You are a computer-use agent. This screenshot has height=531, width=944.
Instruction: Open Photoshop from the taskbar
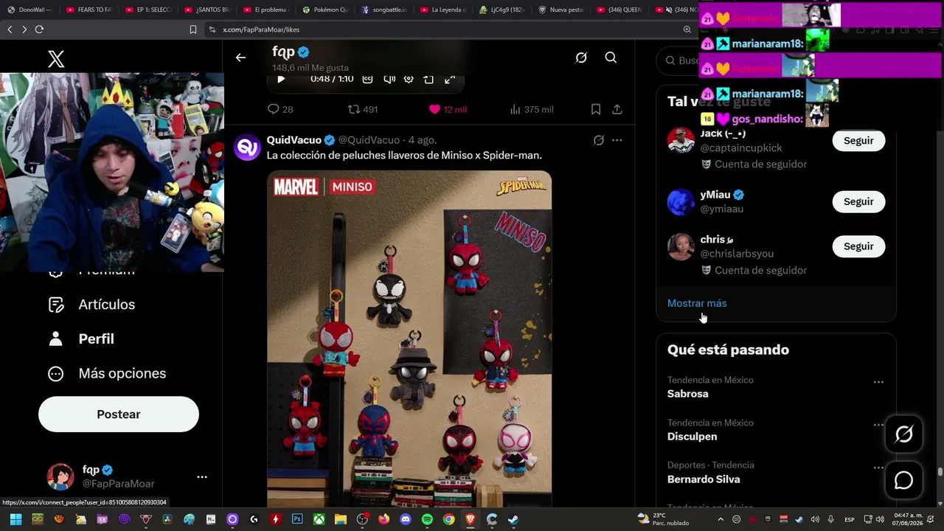[297, 519]
